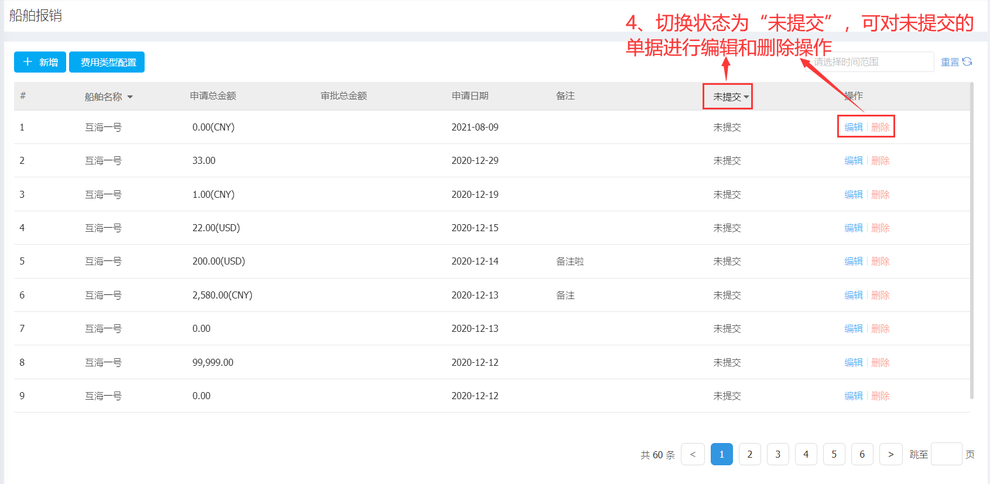The height and width of the screenshot is (484, 990).
Task: Edit the 2021-08-09 record
Action: click(x=854, y=127)
